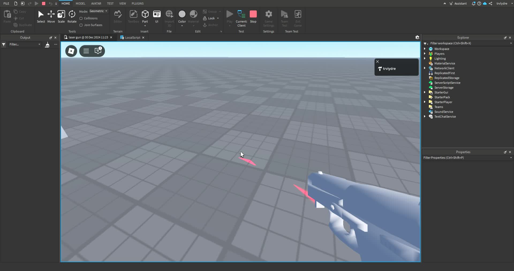
Task: Open the LocalScript tab
Action: pyautogui.click(x=132, y=37)
